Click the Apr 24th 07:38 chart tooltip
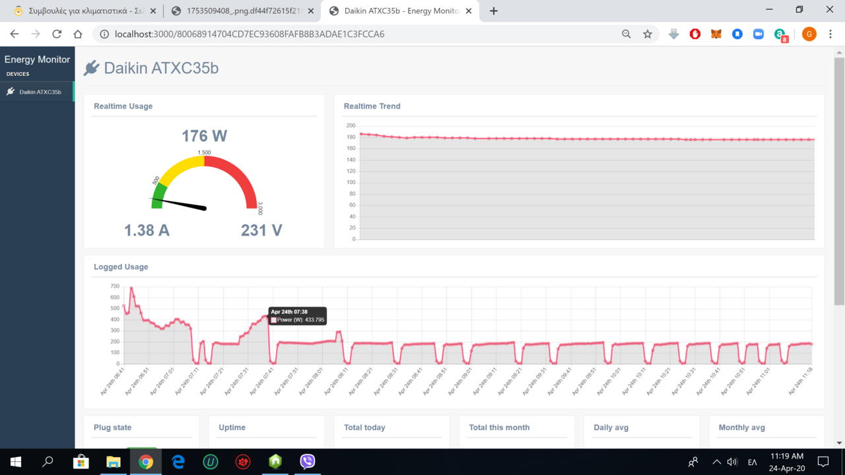Screen dimensions: 845x475 [298, 316]
